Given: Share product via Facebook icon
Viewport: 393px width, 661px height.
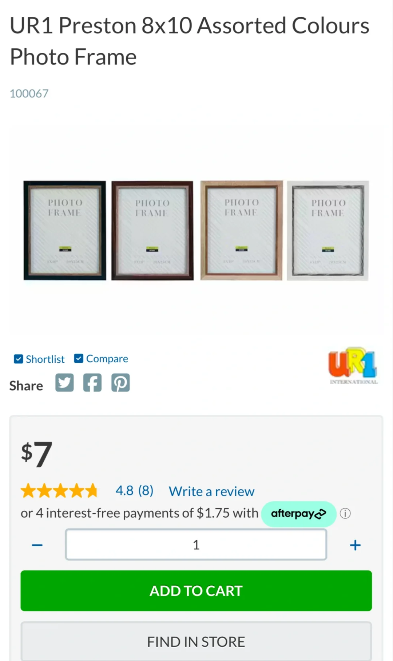Looking at the screenshot, I should click(x=92, y=383).
